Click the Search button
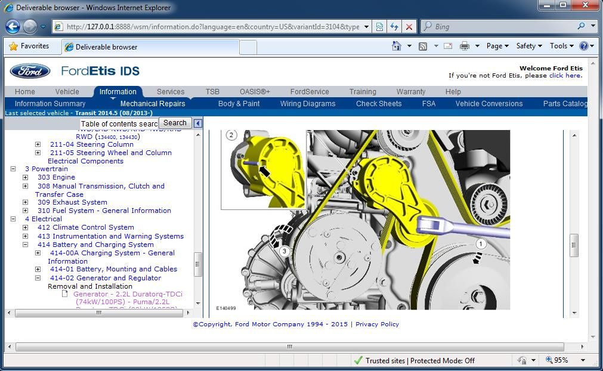Image resolution: width=603 pixels, height=371 pixels. pos(175,123)
